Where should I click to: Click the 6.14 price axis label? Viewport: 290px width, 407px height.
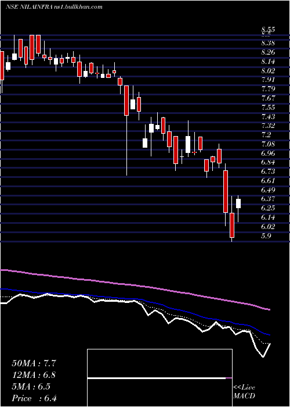coord(268,217)
